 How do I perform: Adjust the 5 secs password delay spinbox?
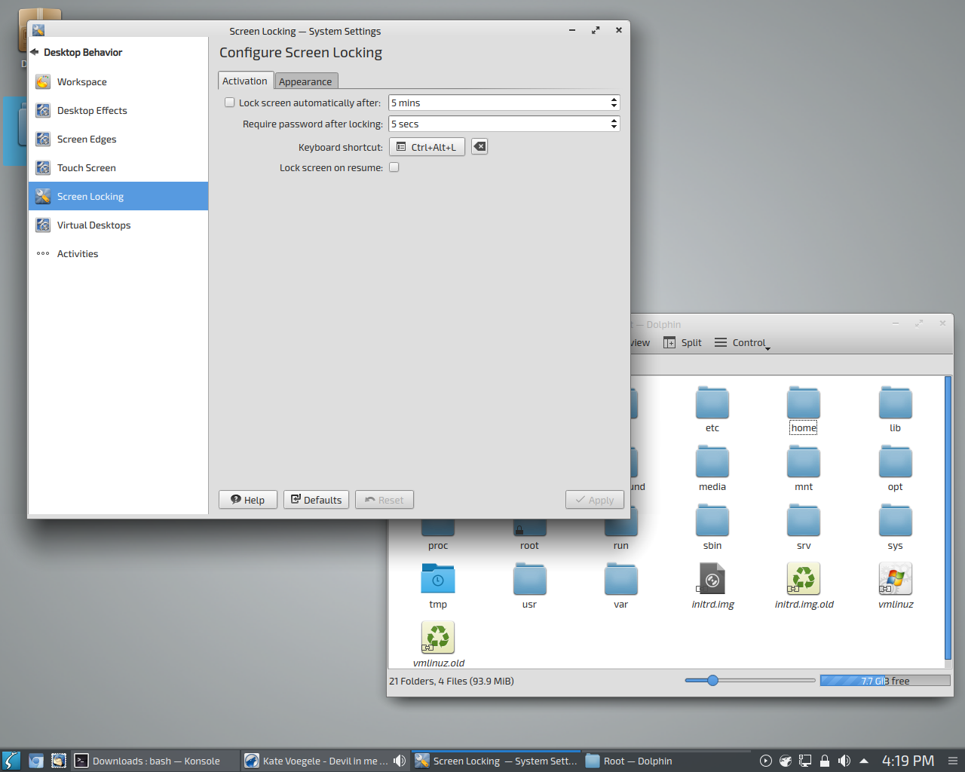tap(504, 124)
